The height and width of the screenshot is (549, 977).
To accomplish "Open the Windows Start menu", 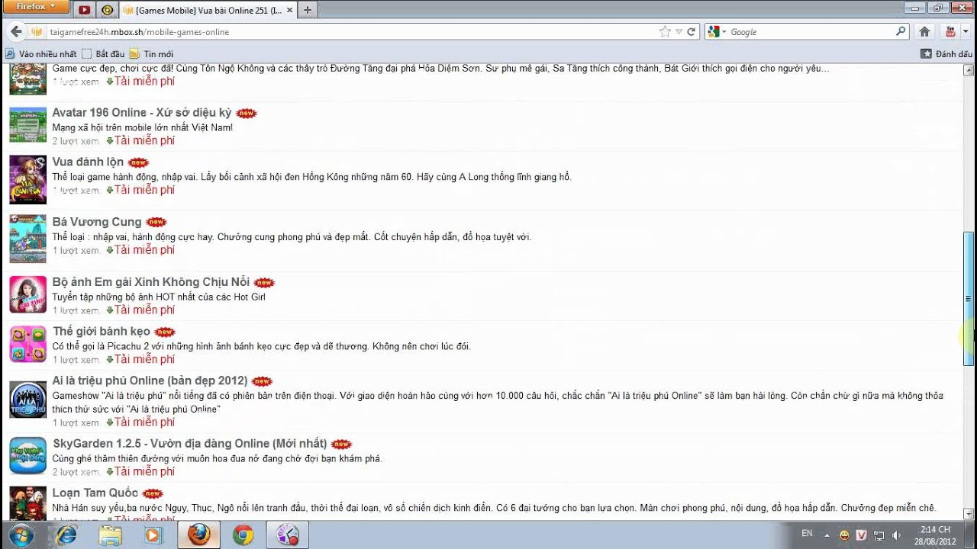I will [x=21, y=535].
